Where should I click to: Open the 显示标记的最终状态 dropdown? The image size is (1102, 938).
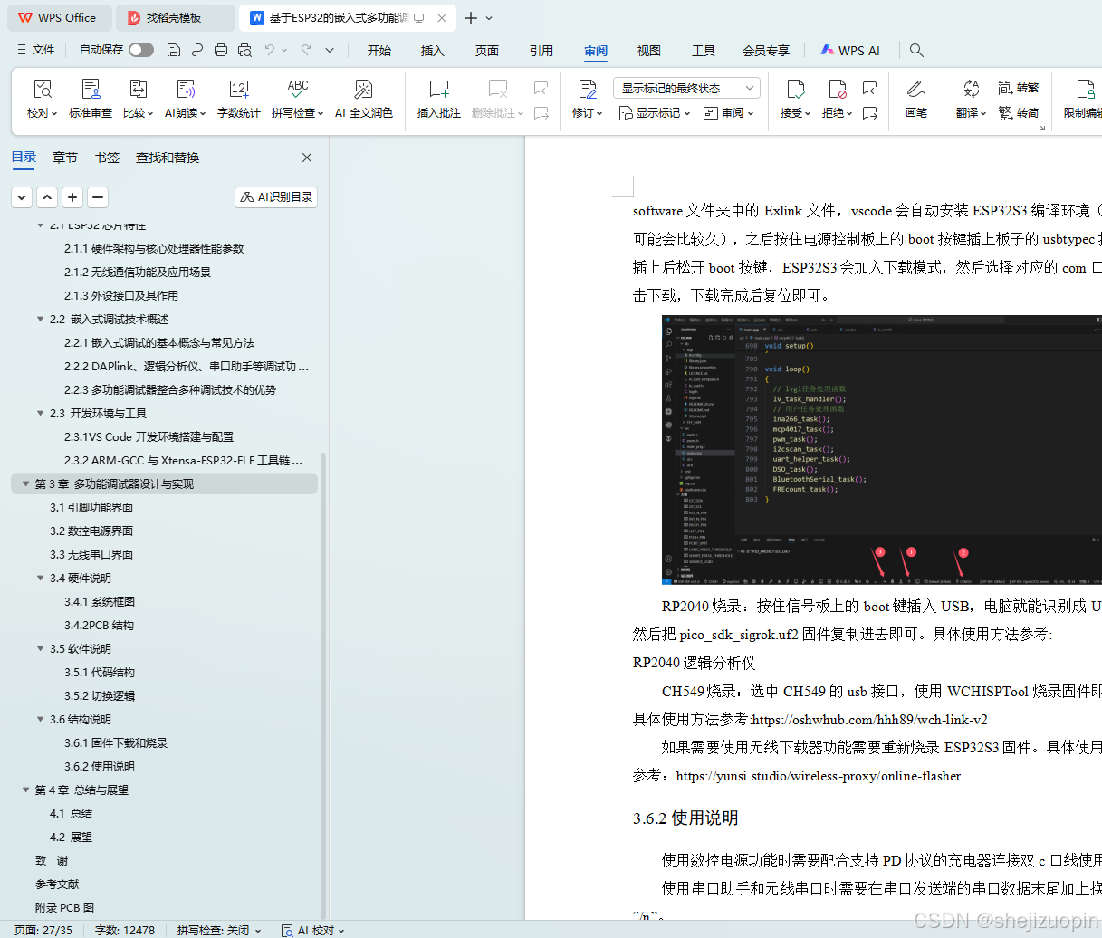687,86
